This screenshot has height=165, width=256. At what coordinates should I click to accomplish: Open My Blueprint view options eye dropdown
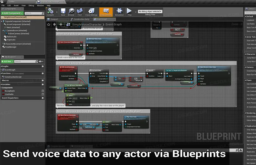(41, 61)
